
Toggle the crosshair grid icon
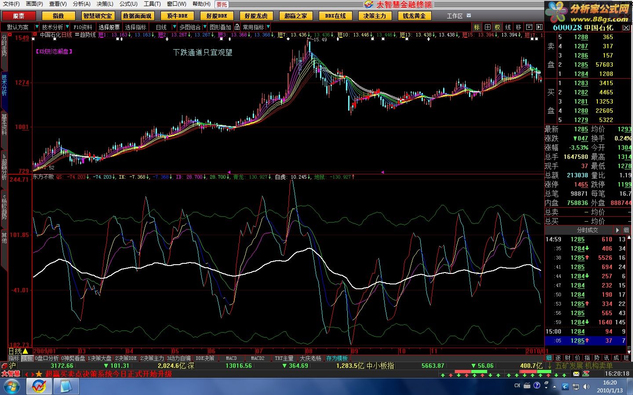tap(487, 27)
